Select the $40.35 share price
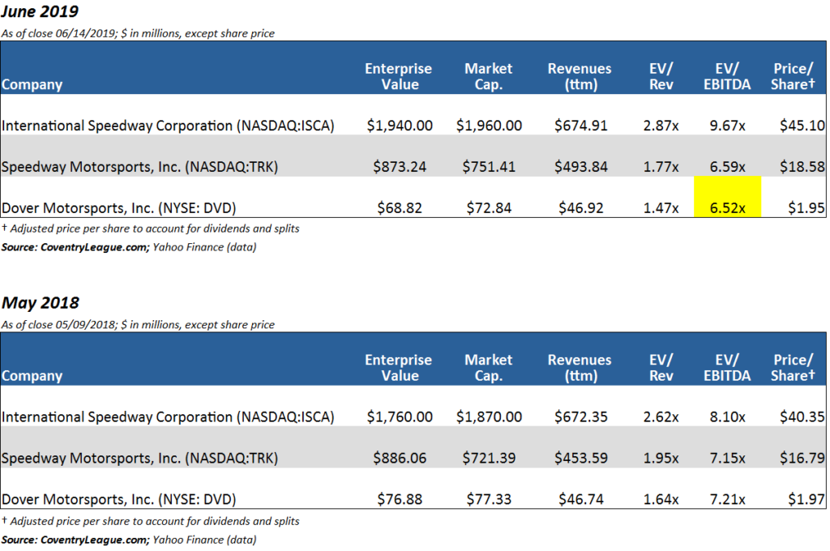Screen dimensions: 830x551 [802, 417]
